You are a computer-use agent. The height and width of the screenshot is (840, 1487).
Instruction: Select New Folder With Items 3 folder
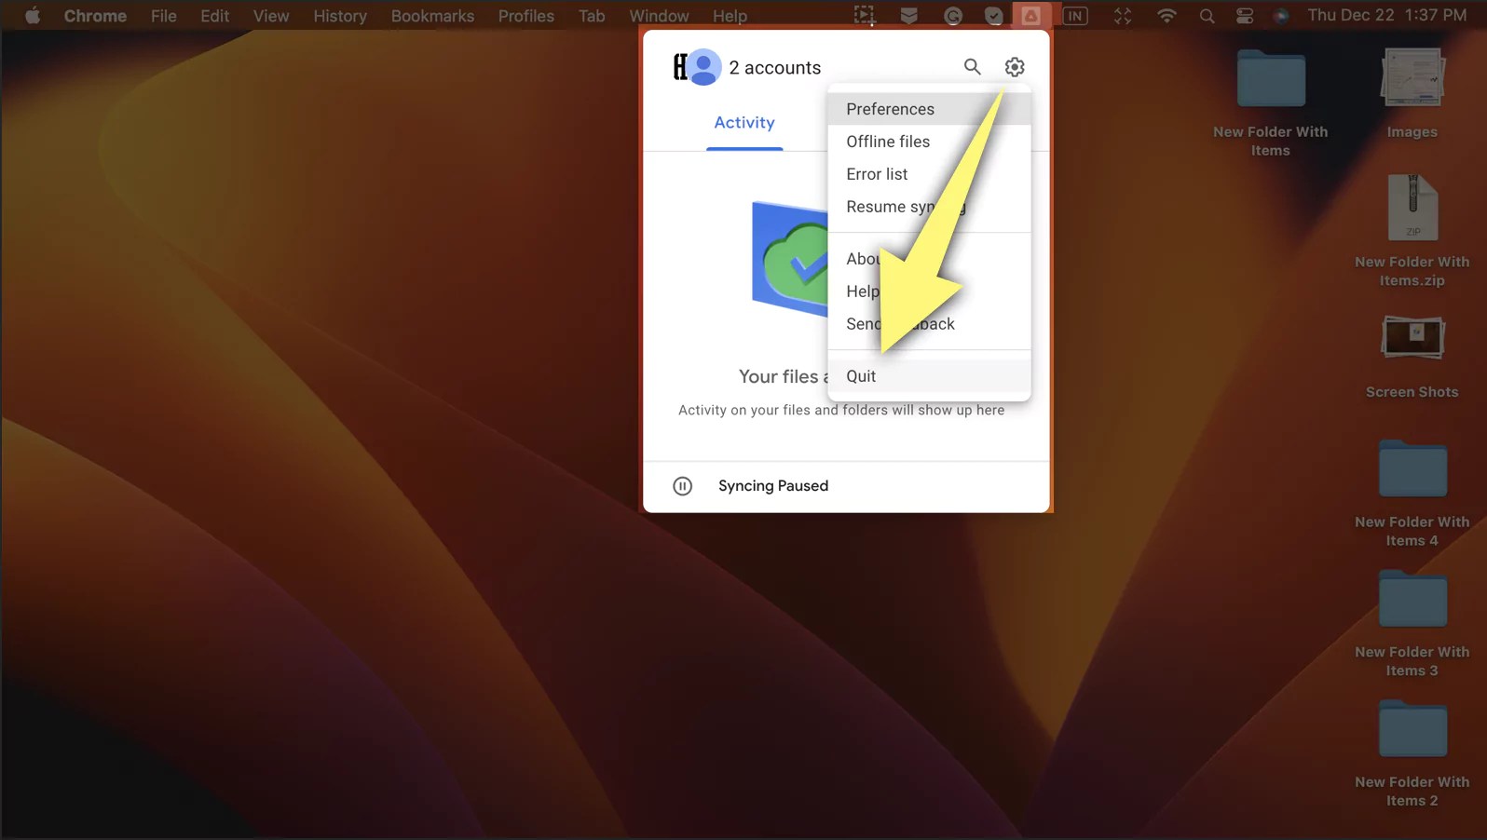click(x=1412, y=624)
